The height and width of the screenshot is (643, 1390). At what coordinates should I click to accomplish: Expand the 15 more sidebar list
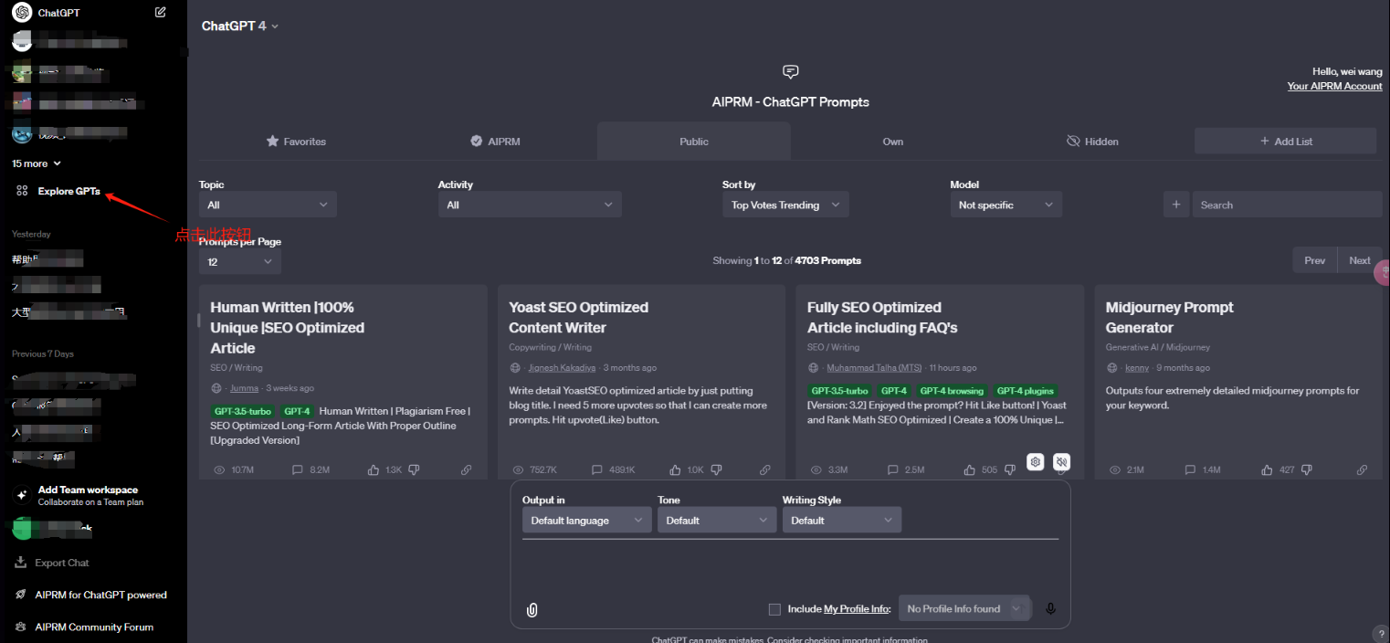37,163
